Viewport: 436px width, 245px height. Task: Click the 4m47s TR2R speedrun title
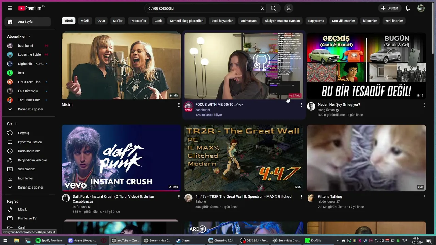point(243,197)
